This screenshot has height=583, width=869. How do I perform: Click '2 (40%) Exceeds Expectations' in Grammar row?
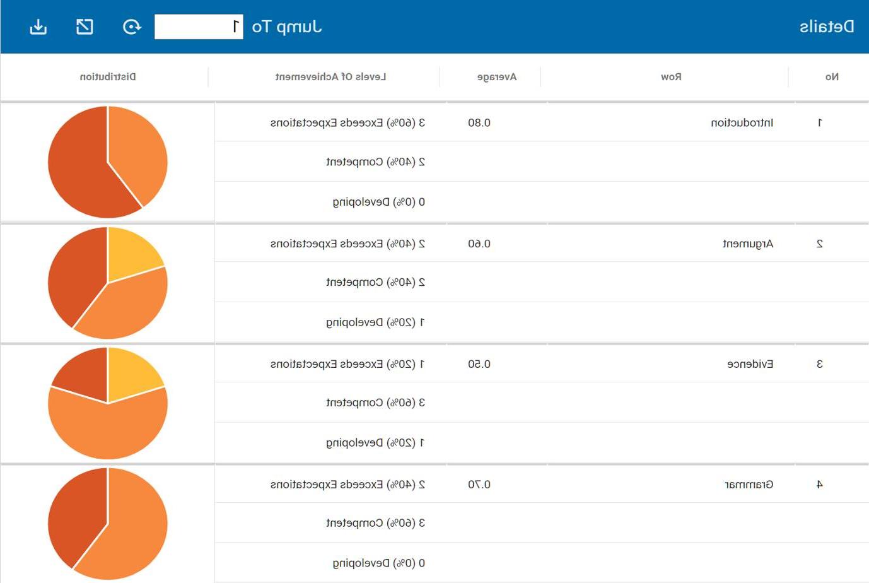click(x=347, y=485)
